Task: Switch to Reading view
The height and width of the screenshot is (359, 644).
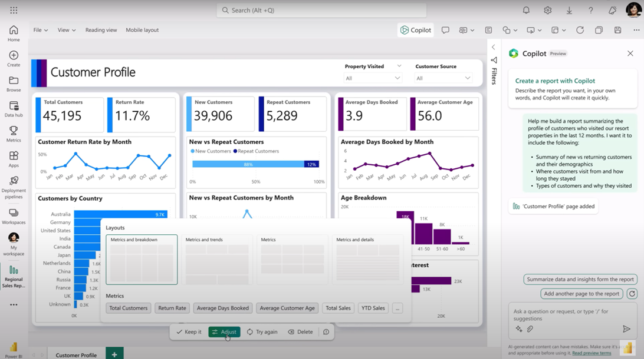Action: [101, 30]
